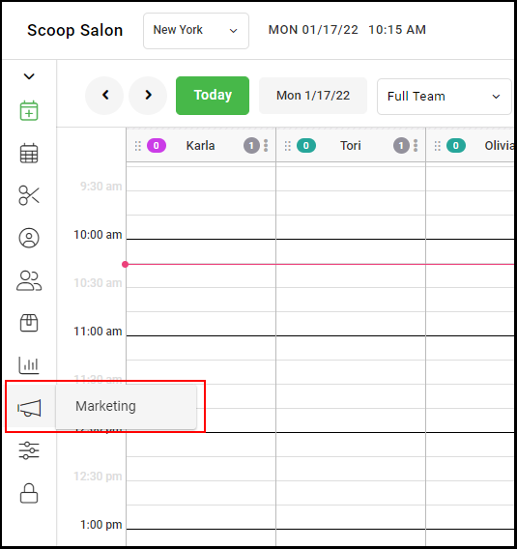Open the products box icon
The image size is (517, 549).
(29, 323)
